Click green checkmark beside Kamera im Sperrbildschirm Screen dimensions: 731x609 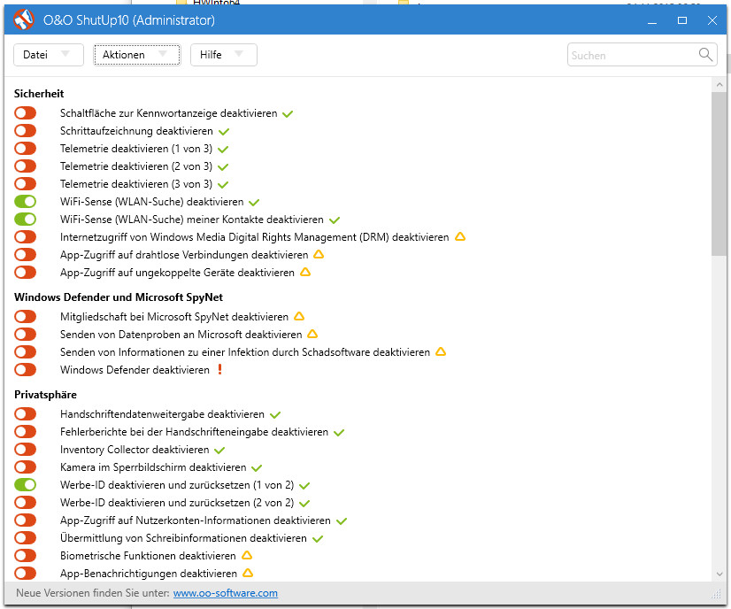257,467
